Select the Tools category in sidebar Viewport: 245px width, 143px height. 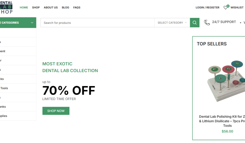[4, 88]
